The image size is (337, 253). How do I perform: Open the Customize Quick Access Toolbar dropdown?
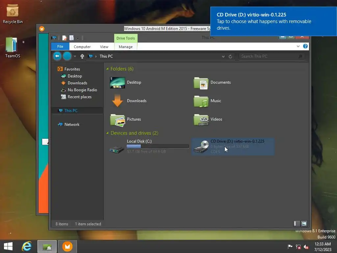coord(78,38)
